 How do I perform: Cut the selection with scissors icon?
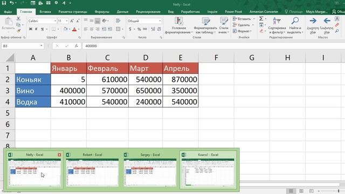click(x=18, y=19)
